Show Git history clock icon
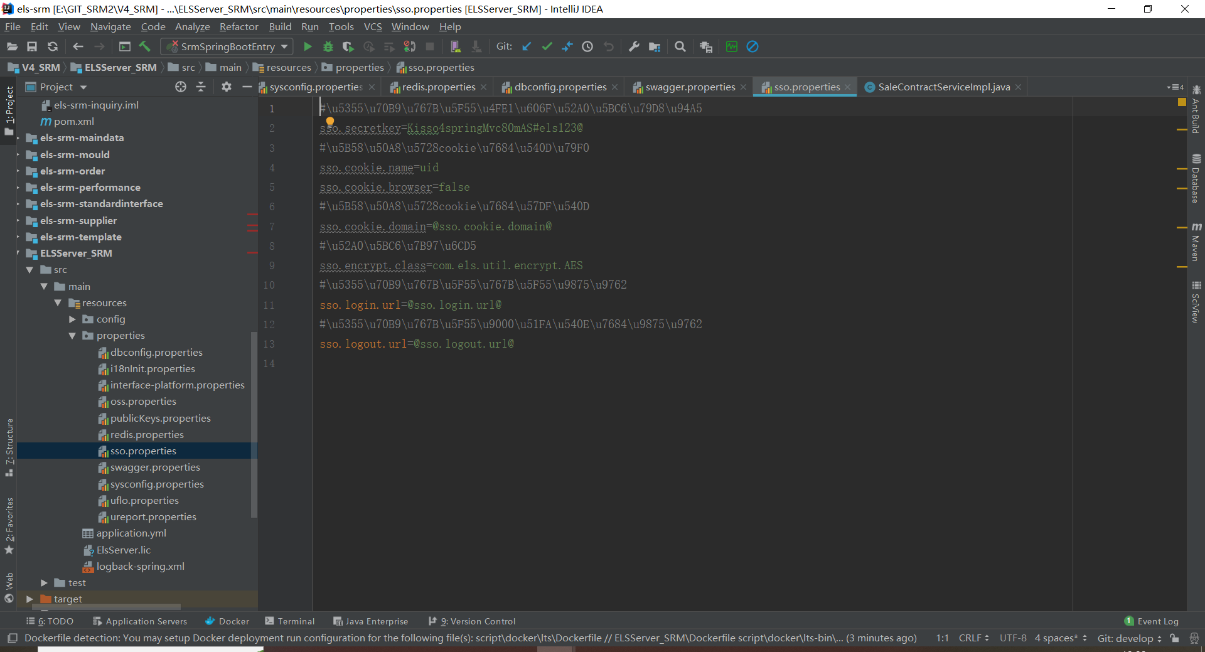The height and width of the screenshot is (652, 1205). click(587, 46)
